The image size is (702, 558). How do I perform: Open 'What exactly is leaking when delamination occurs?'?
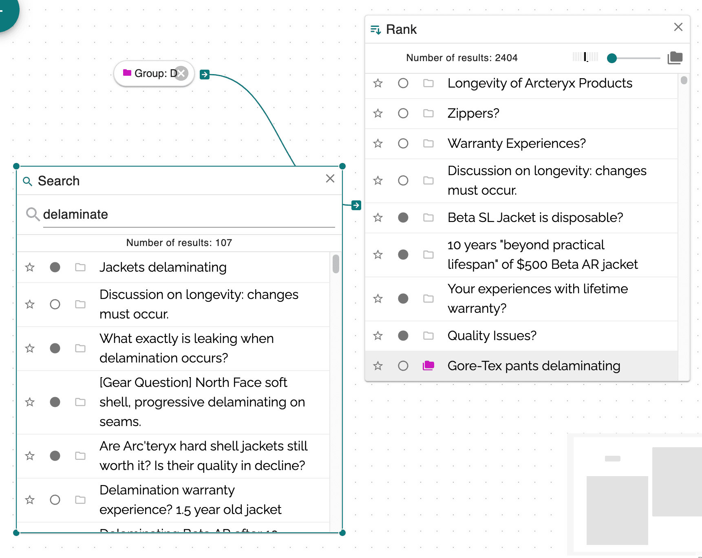click(x=187, y=349)
